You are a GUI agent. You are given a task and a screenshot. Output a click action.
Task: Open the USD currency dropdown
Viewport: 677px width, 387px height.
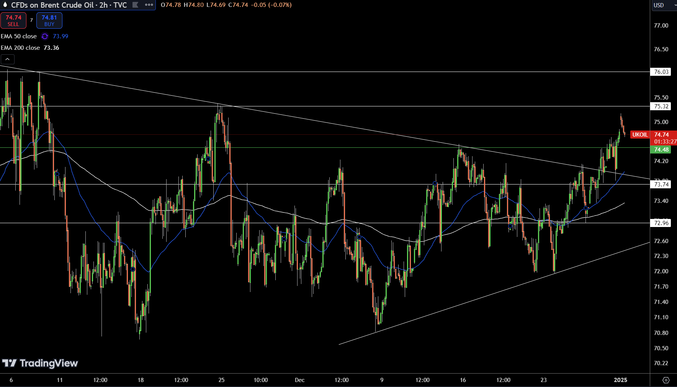664,5
